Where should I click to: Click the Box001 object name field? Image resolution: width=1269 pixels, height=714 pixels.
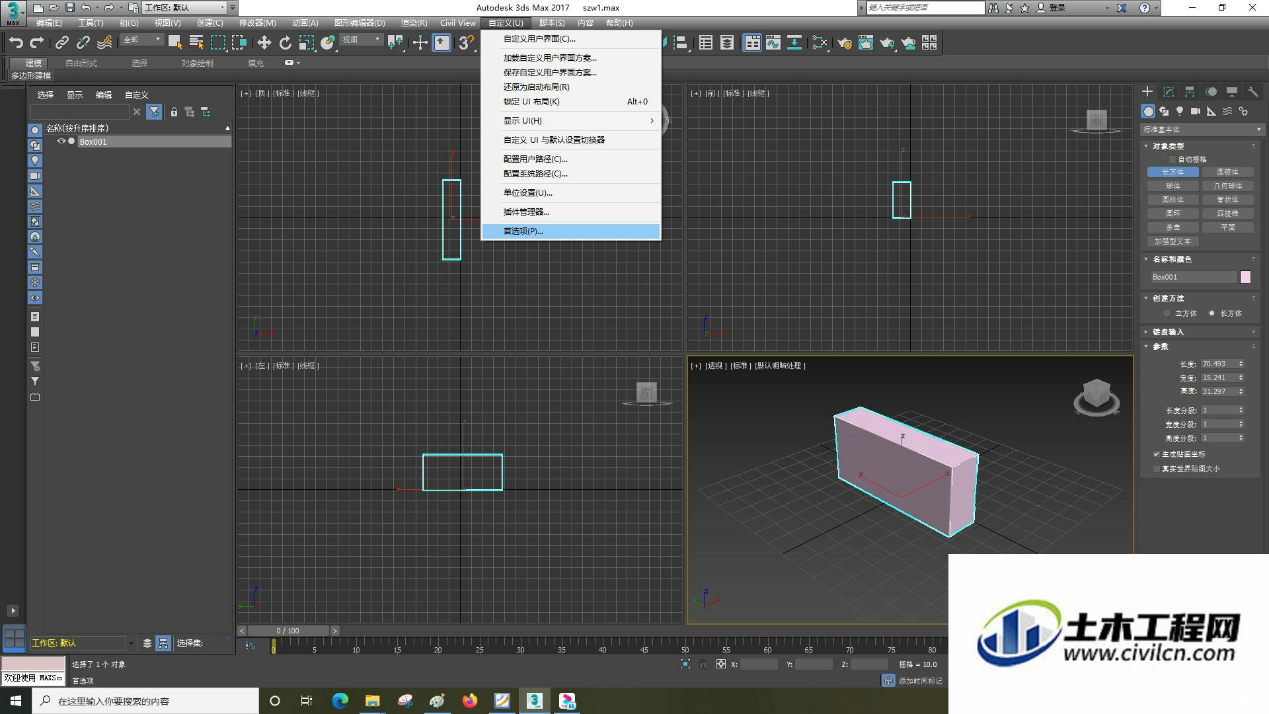pos(1194,278)
